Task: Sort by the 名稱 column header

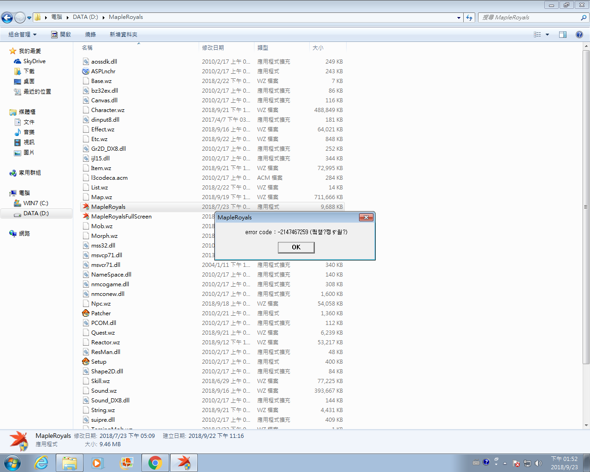Action: click(138, 47)
